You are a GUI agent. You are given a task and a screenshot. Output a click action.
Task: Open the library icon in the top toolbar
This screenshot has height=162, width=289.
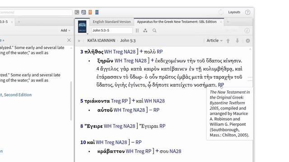click(x=84, y=12)
